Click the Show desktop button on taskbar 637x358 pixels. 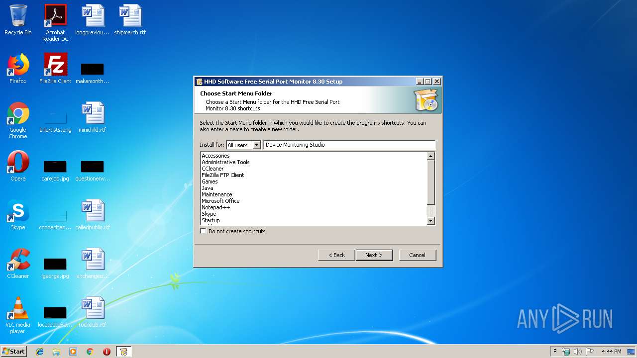click(632, 352)
